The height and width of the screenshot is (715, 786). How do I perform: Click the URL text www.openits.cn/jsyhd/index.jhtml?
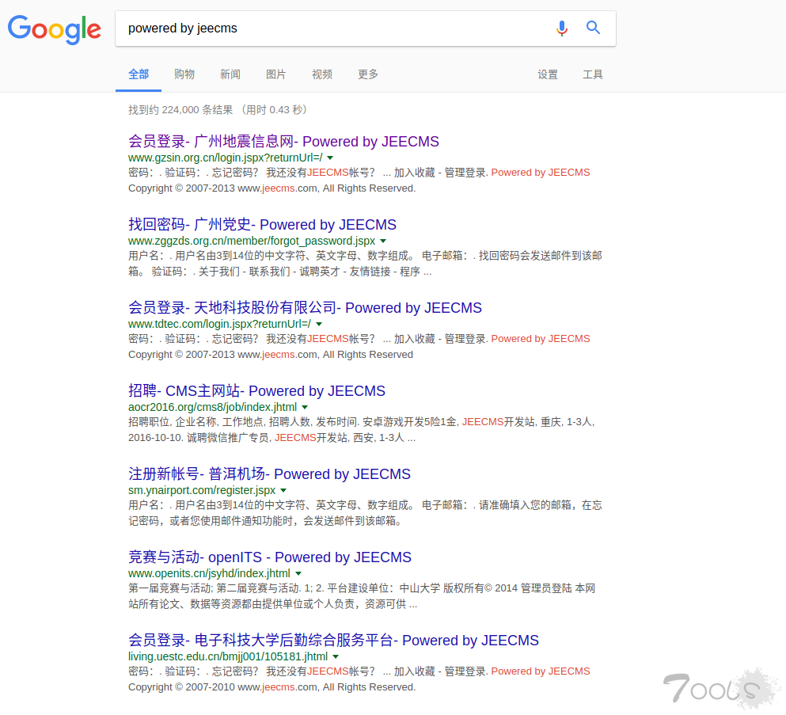(209, 573)
